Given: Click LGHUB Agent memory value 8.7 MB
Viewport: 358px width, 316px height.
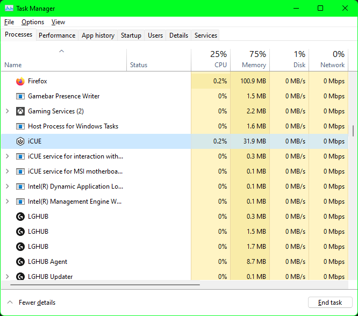Looking at the screenshot, I should pyautogui.click(x=256, y=262).
